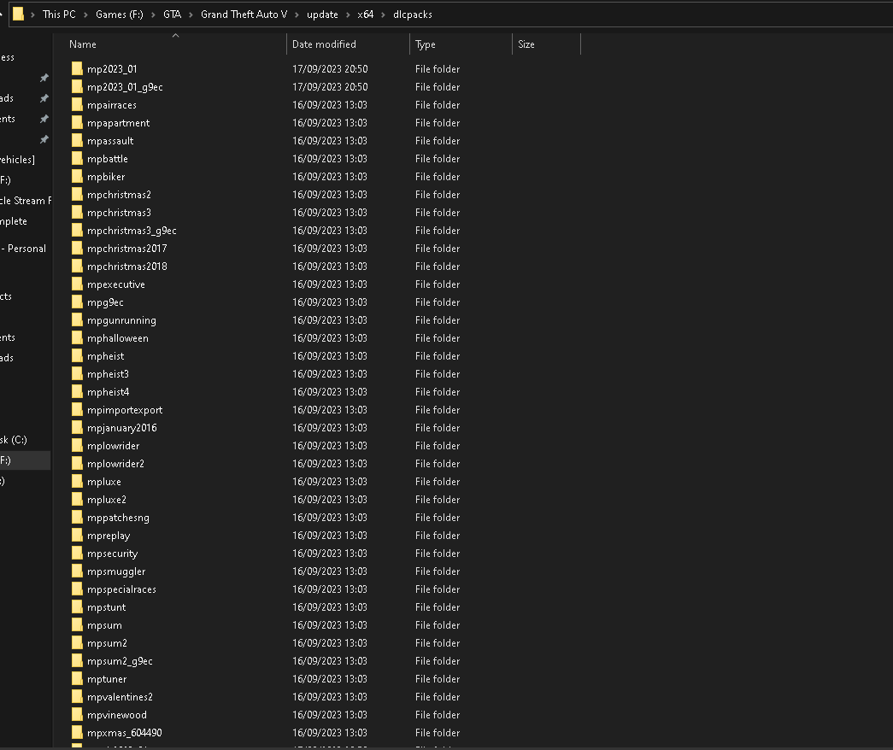
Task: Select the mpsum2_g9ec folder name
Action: point(120,661)
